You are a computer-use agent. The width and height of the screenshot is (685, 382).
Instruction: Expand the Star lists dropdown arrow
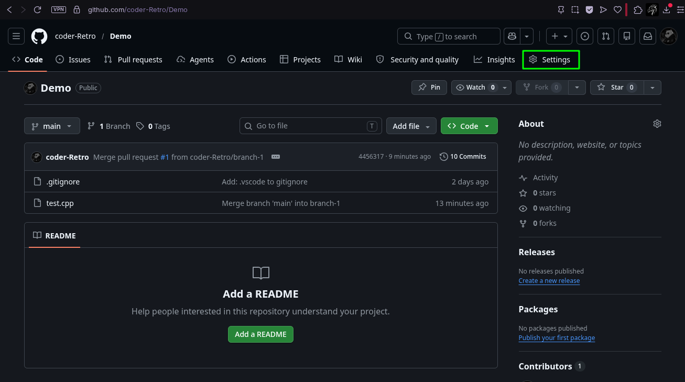click(x=653, y=88)
